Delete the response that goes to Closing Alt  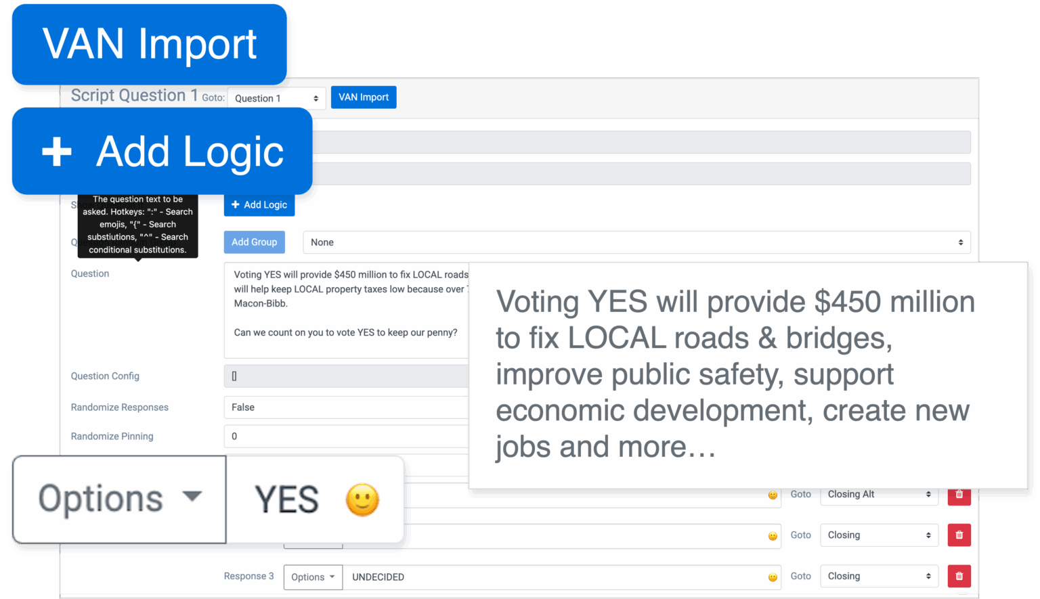coord(959,495)
